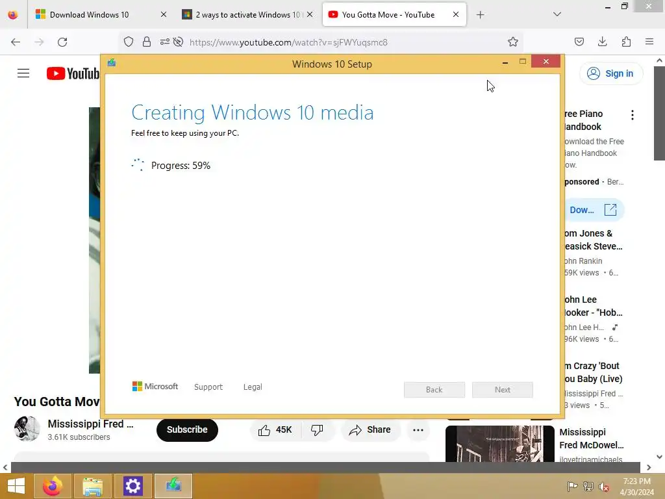
Task: Bookmark this page with the star icon
Action: click(x=513, y=42)
